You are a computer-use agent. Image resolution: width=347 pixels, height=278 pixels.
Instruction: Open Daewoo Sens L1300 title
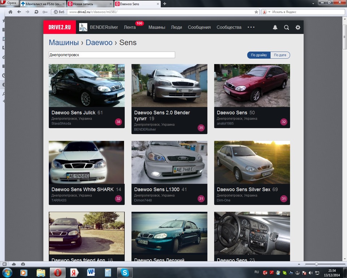click(157, 190)
